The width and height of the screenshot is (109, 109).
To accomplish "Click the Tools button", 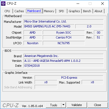I will [54, 105].
